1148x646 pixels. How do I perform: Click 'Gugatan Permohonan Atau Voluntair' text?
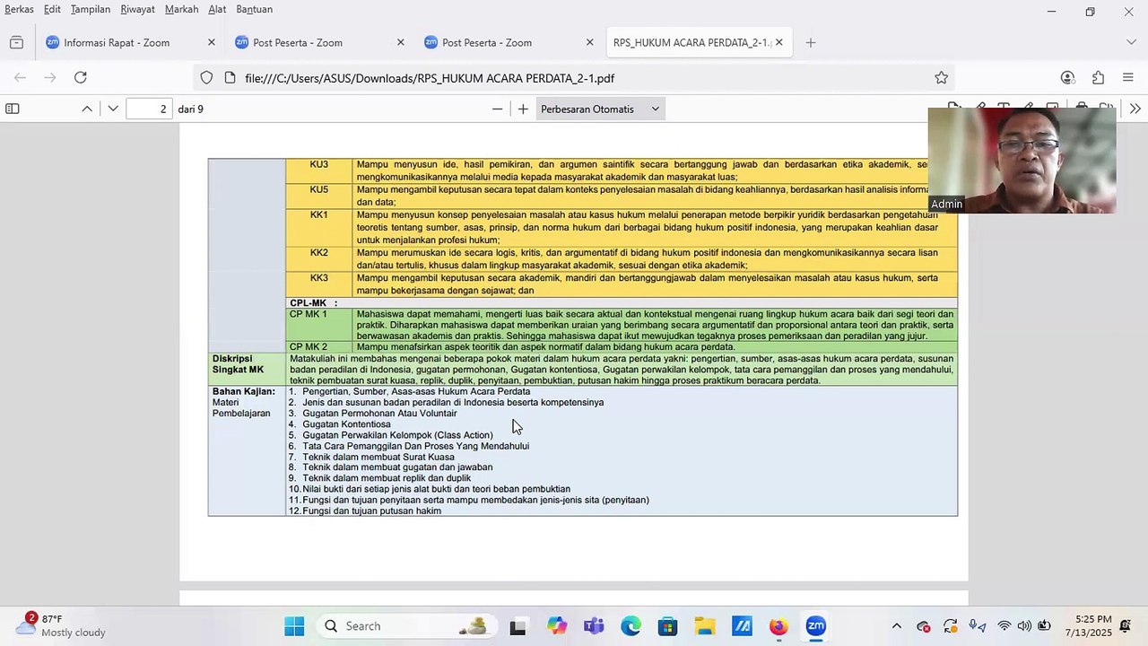pyautogui.click(x=379, y=414)
